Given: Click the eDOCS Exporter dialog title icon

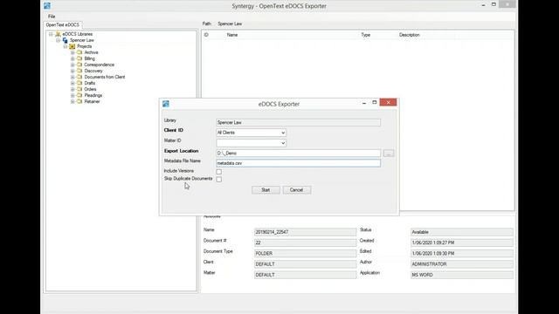Looking at the screenshot, I should pos(166,104).
